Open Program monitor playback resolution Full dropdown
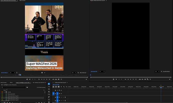This screenshot has width=173, height=103. (157, 72)
